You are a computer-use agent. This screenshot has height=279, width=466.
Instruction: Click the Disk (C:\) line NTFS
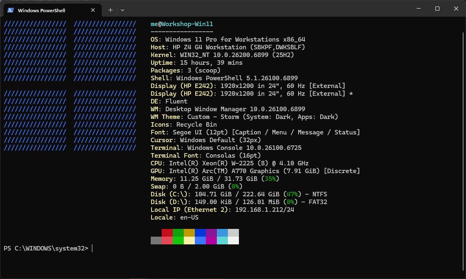click(239, 194)
